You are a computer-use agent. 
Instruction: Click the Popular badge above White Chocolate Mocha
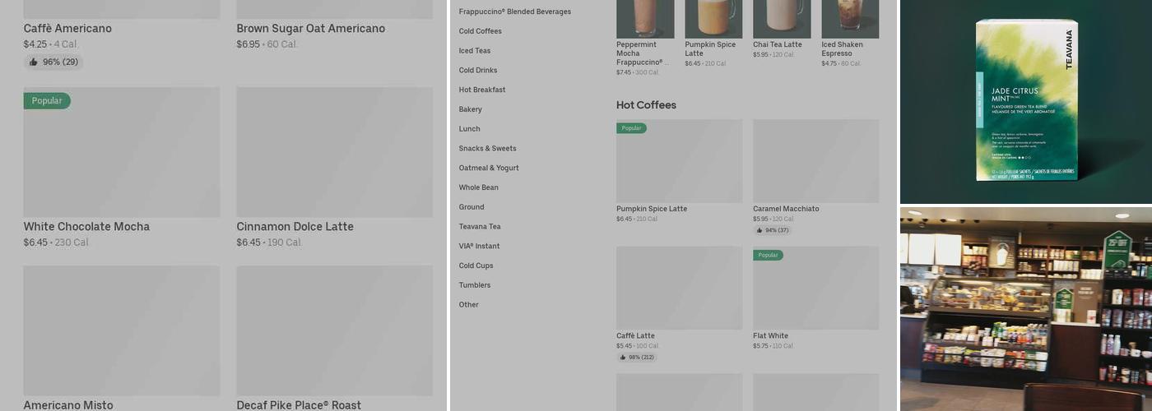(47, 101)
